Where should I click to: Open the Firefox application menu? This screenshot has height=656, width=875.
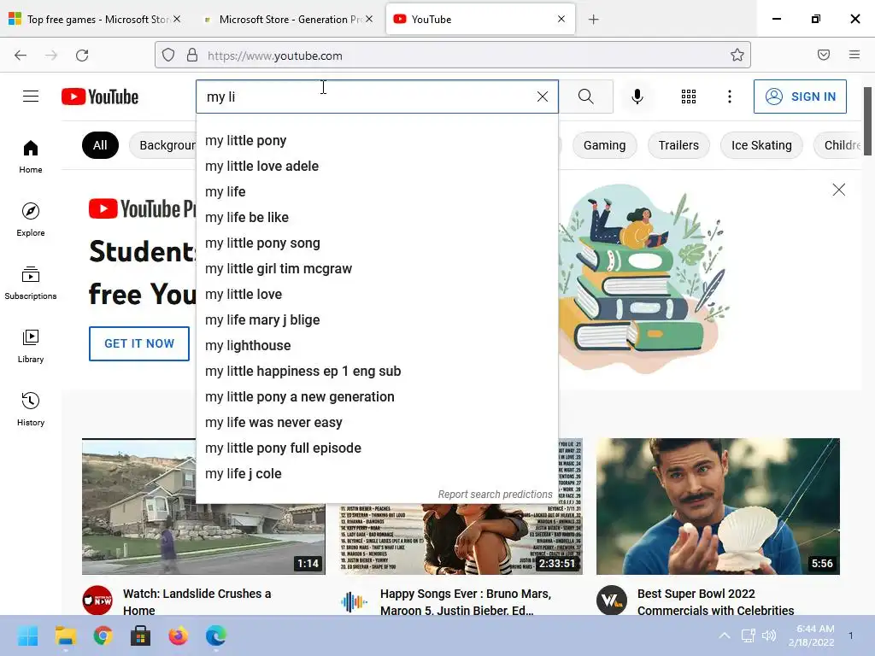pos(854,55)
